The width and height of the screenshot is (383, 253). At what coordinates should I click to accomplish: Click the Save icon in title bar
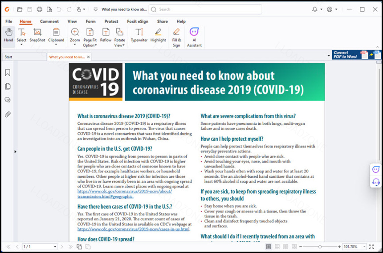29,9
